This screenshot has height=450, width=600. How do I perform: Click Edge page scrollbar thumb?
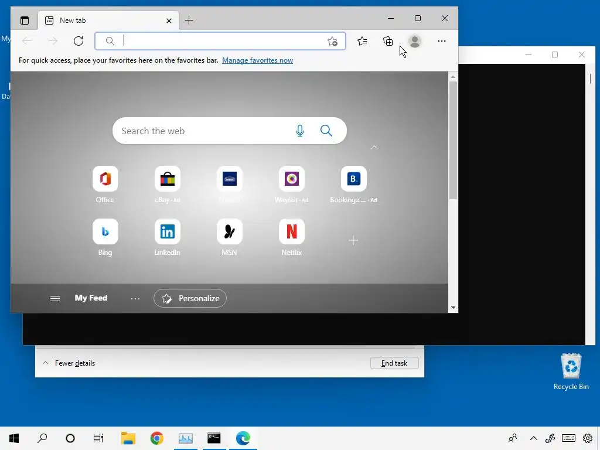click(453, 139)
